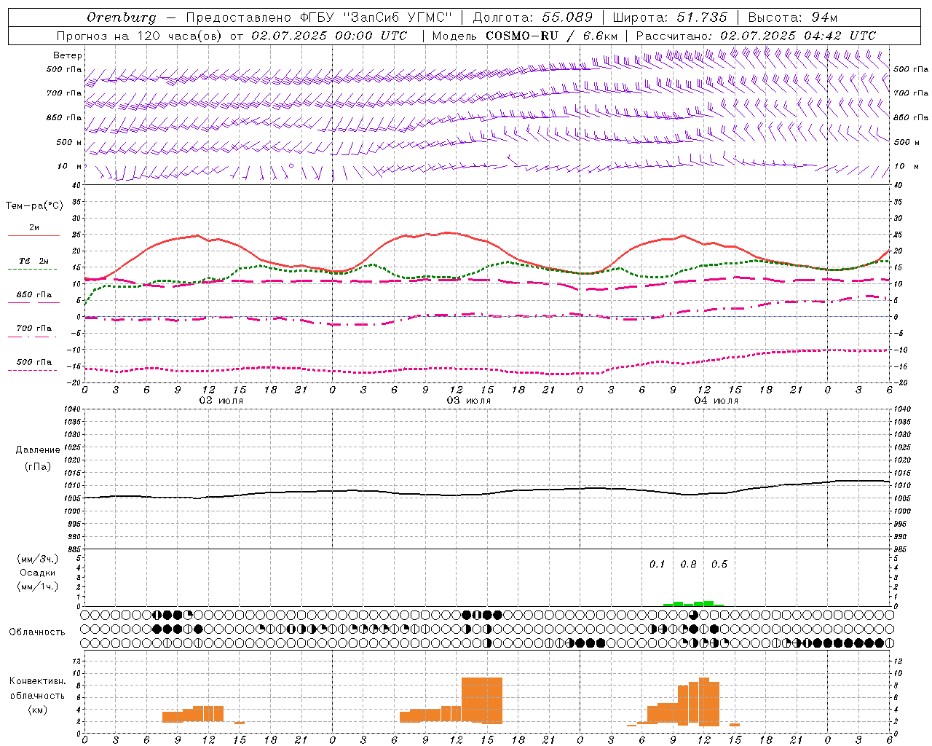The image size is (932, 746).
Task: Click the 'Осадки' precipitation label
Action: coord(38,573)
